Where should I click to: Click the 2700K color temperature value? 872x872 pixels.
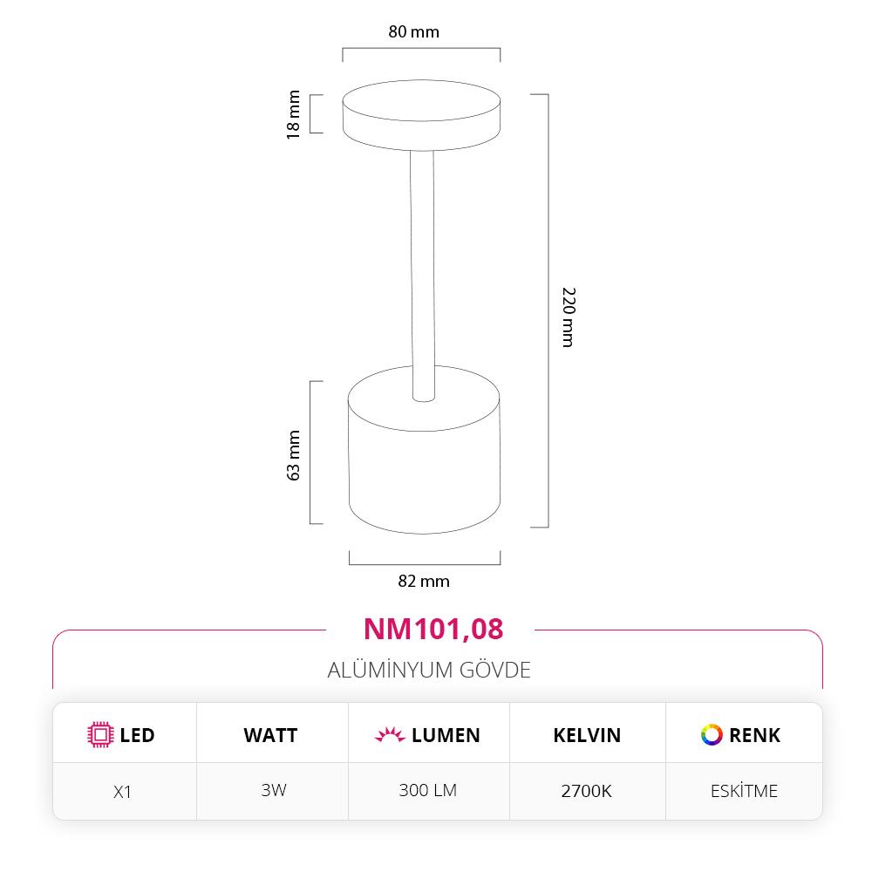point(587,792)
